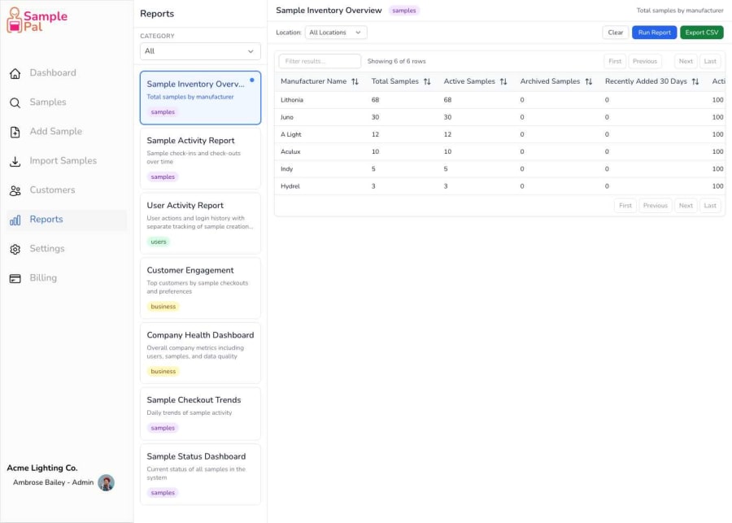Click Ambrose Bailey's profile avatar
This screenshot has height=523, width=732.
click(x=107, y=482)
